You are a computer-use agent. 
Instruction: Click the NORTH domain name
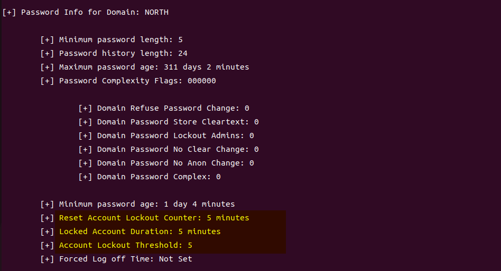pos(156,12)
